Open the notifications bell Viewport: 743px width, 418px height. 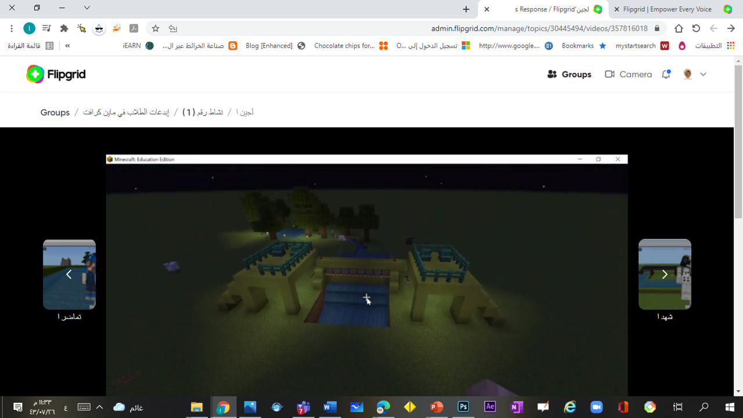[x=666, y=74]
